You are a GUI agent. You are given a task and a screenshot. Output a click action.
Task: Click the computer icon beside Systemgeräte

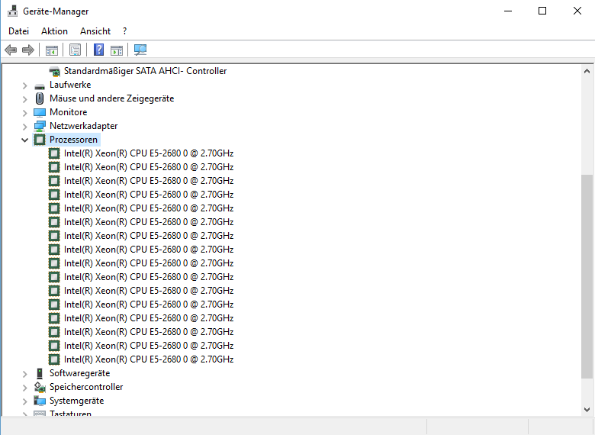pos(40,401)
